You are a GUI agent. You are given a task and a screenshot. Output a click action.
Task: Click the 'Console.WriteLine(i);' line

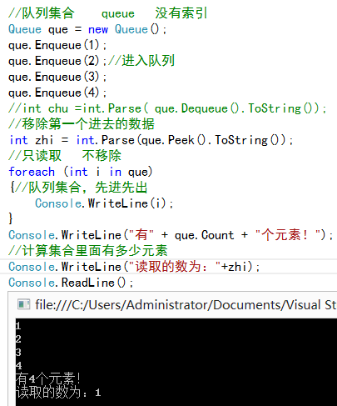pyautogui.click(x=104, y=203)
